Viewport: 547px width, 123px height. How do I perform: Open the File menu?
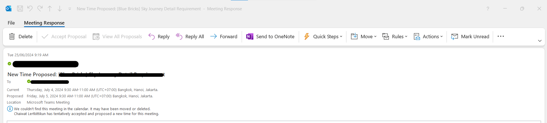11,23
